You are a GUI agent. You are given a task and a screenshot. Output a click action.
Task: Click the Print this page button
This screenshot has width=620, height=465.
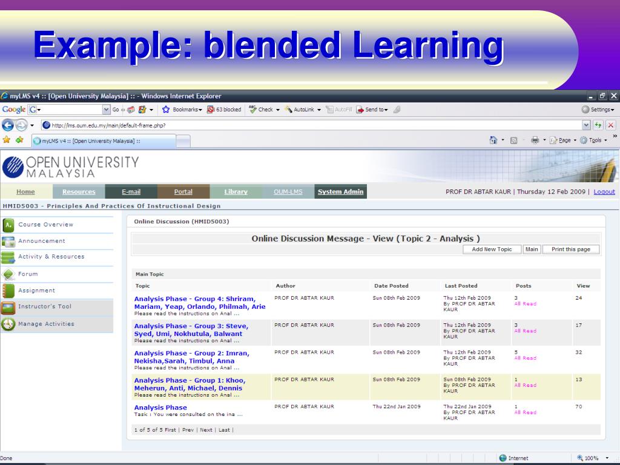[x=570, y=249]
